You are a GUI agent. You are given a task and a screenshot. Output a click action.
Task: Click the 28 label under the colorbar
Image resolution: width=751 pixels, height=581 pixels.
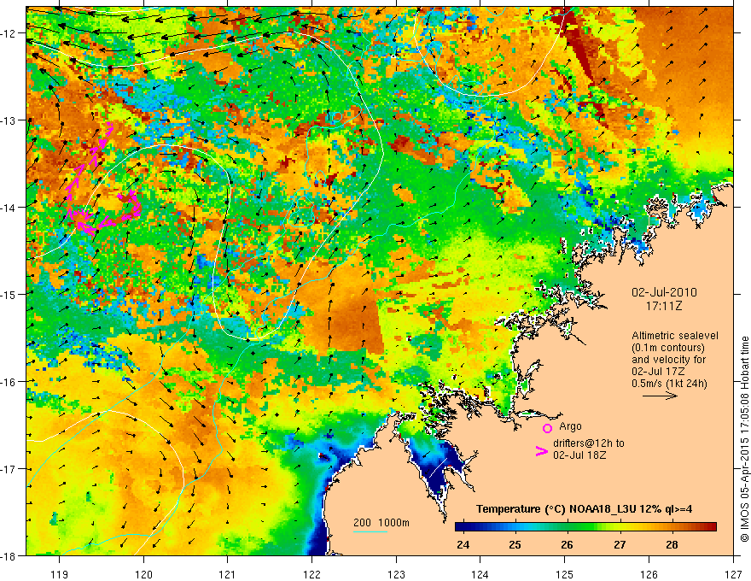[x=672, y=544]
